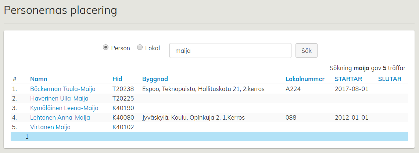Sort results by Hid column header
This screenshot has width=419, height=153.
click(117, 79)
